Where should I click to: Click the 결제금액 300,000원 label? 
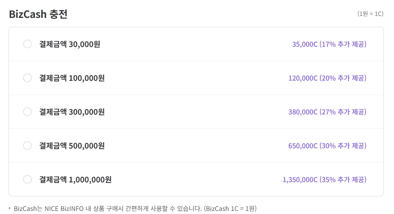coord(72,112)
